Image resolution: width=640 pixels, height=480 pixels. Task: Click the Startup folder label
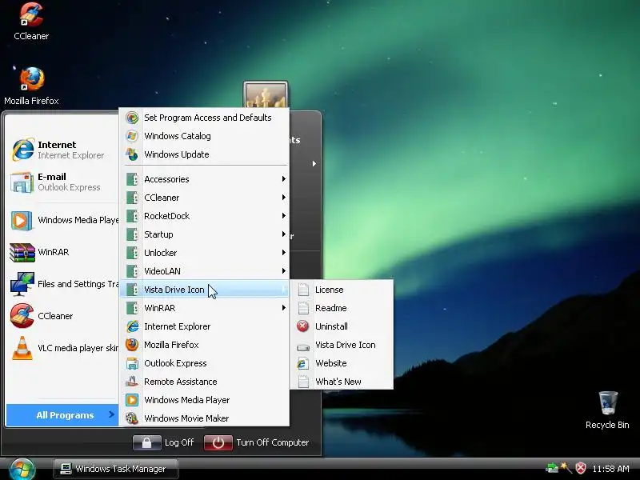(158, 234)
